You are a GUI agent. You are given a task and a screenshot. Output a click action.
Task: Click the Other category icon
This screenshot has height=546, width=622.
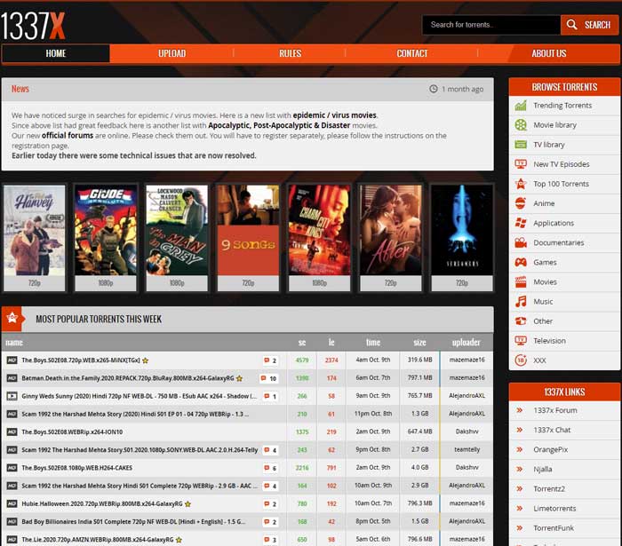(x=521, y=321)
